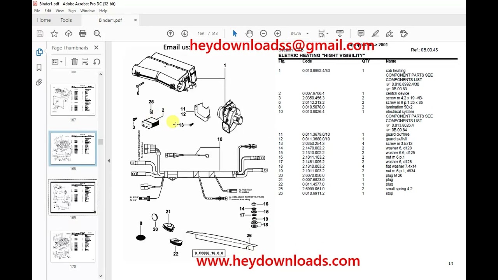The image size is (498, 280).
Task: Activate the Hand pan tool
Action: pyautogui.click(x=249, y=34)
